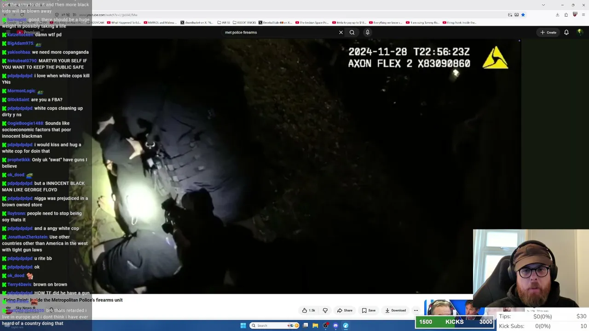The width and height of the screenshot is (589, 331).
Task: Open the browser extensions puzzle icon
Action: 566,15
